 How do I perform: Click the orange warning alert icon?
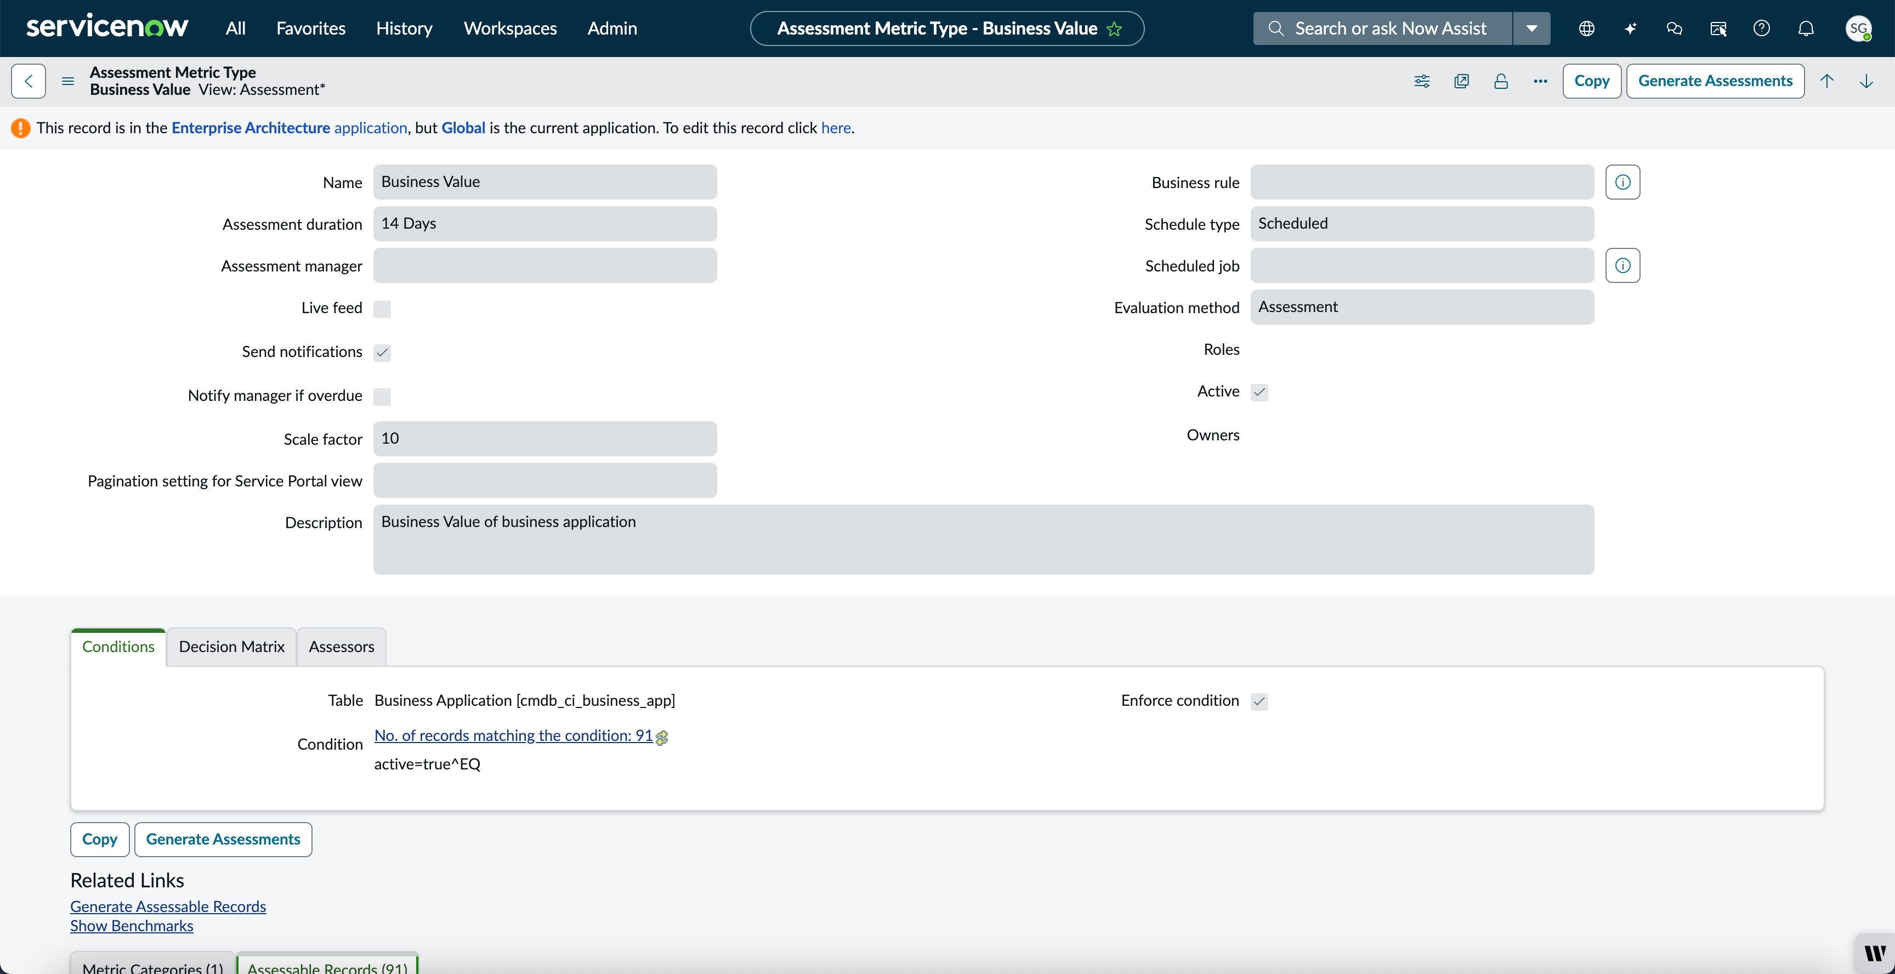[21, 128]
